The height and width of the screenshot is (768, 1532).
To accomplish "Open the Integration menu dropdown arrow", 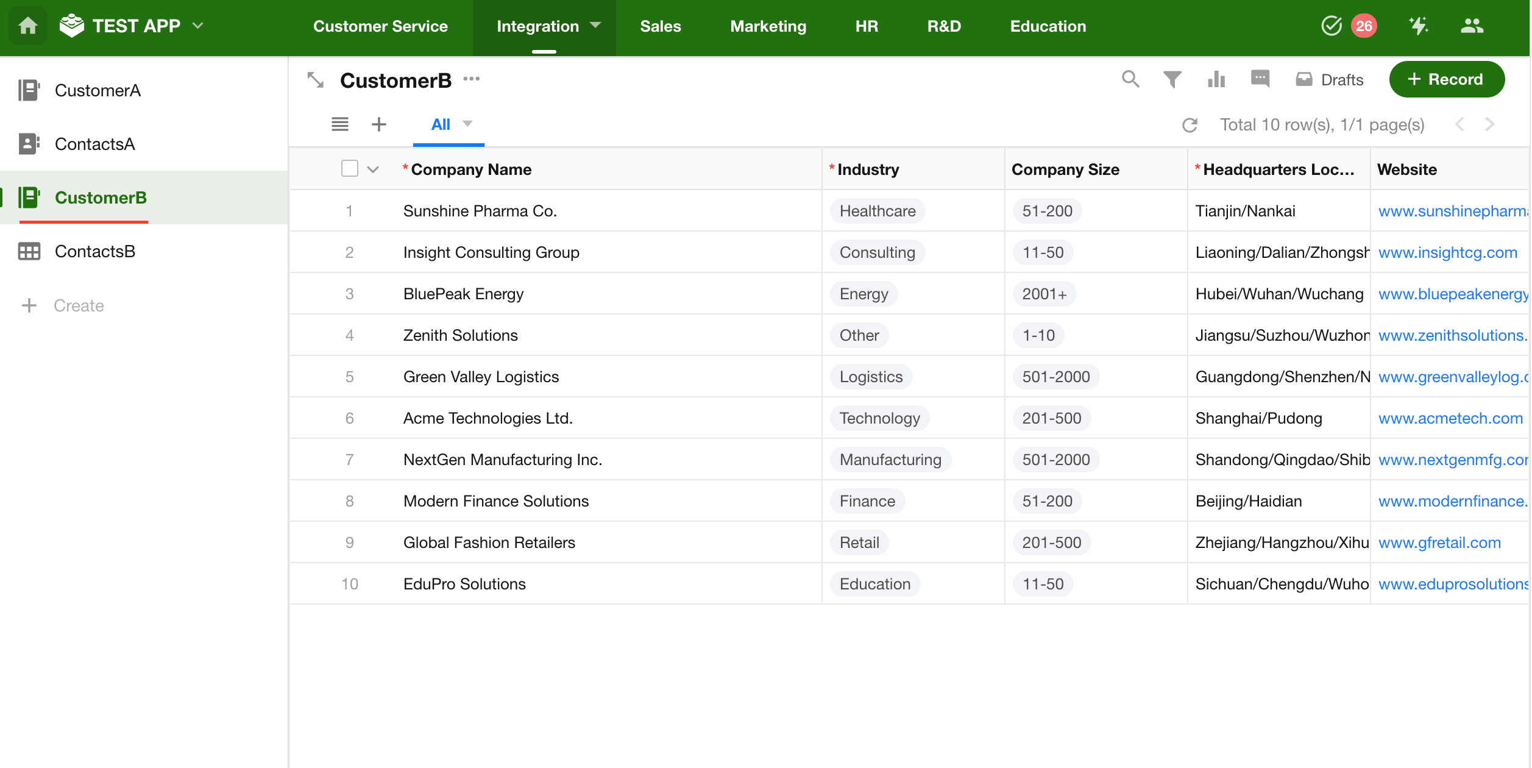I will pyautogui.click(x=595, y=26).
